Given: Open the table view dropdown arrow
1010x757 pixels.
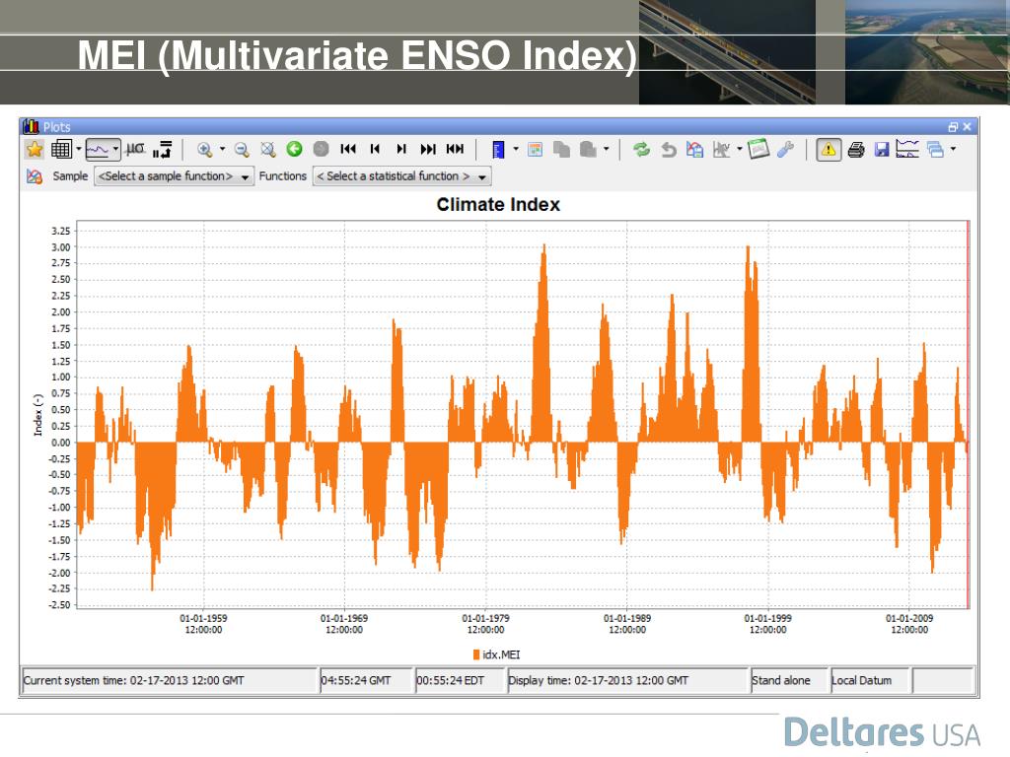Looking at the screenshot, I should (79, 150).
